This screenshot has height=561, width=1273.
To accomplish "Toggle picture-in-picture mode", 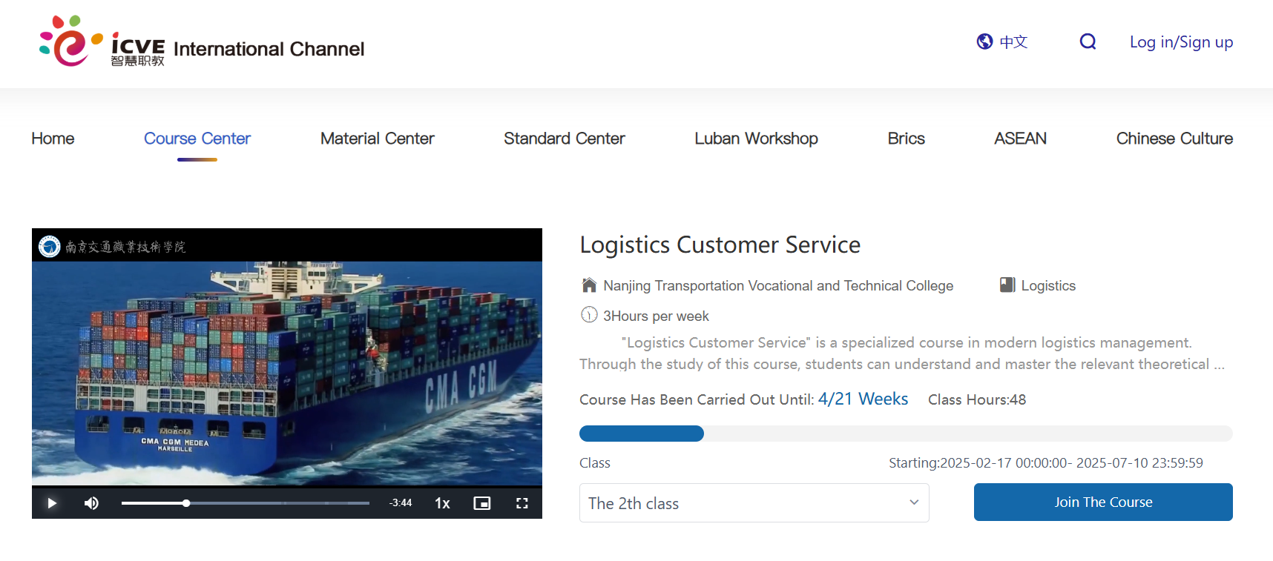I will click(x=482, y=503).
